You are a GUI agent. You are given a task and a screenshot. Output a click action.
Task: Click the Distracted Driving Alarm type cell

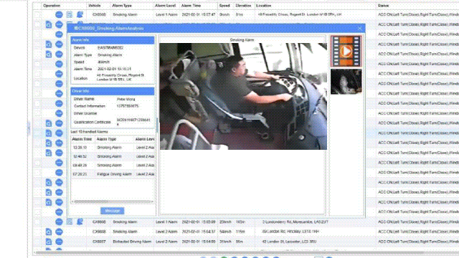click(x=132, y=242)
